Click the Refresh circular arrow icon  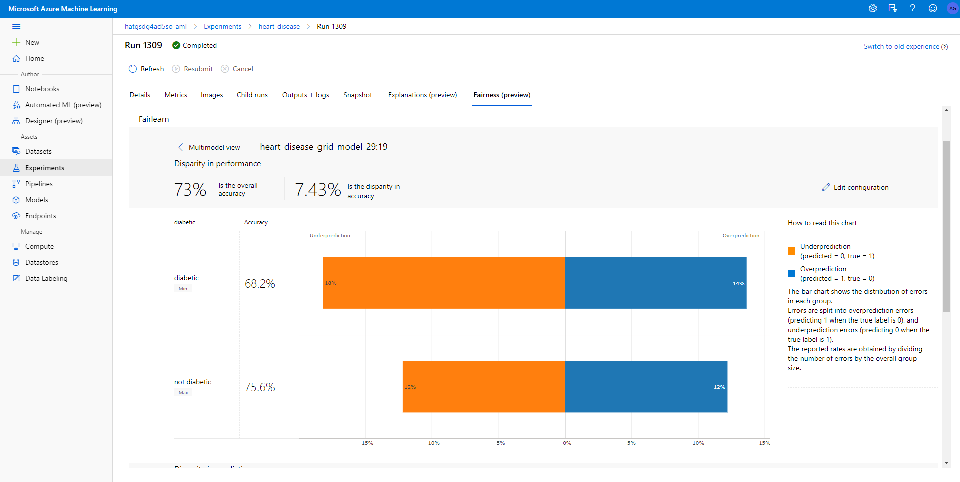click(133, 69)
